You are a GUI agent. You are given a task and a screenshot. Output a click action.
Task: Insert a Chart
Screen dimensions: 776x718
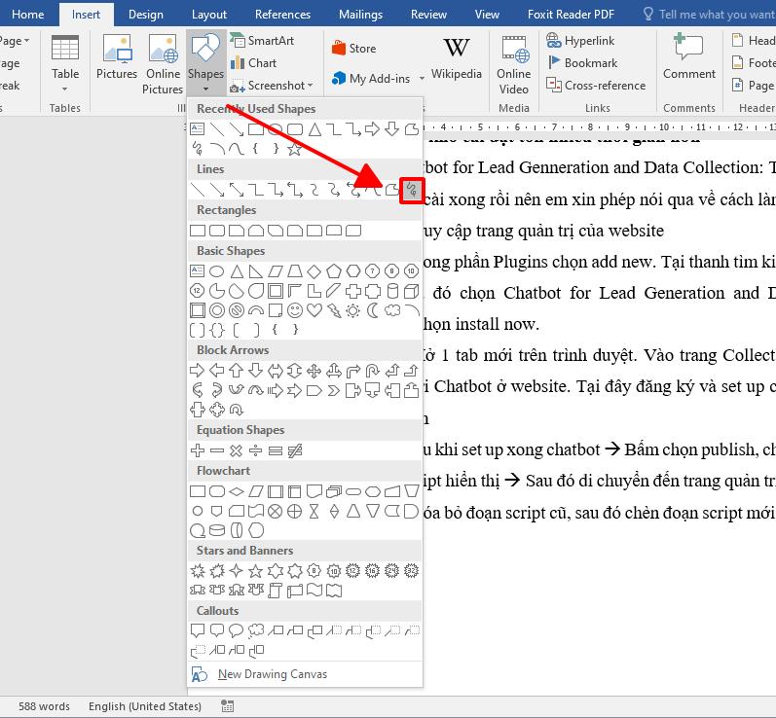[x=254, y=63]
